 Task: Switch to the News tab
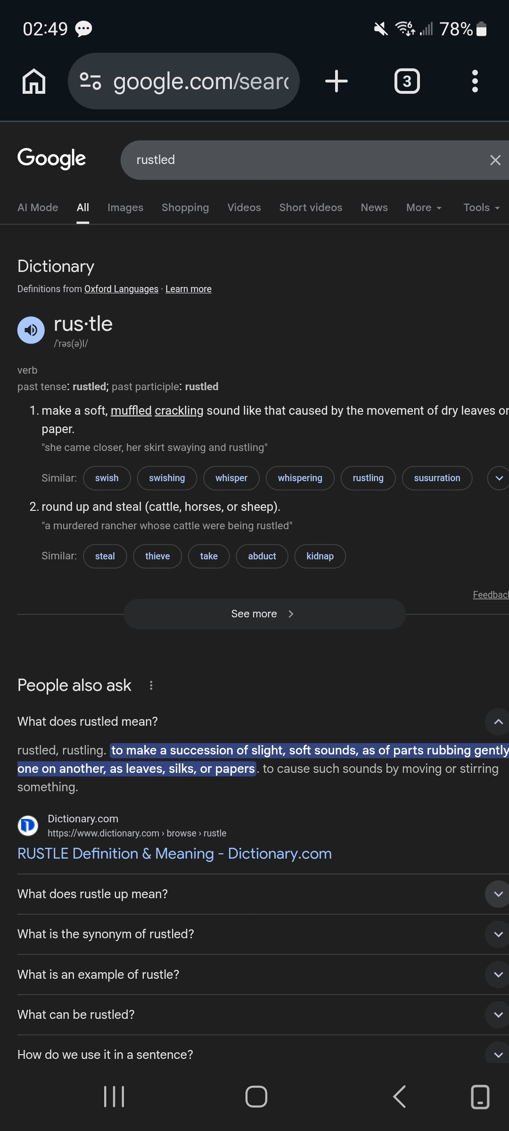(374, 208)
